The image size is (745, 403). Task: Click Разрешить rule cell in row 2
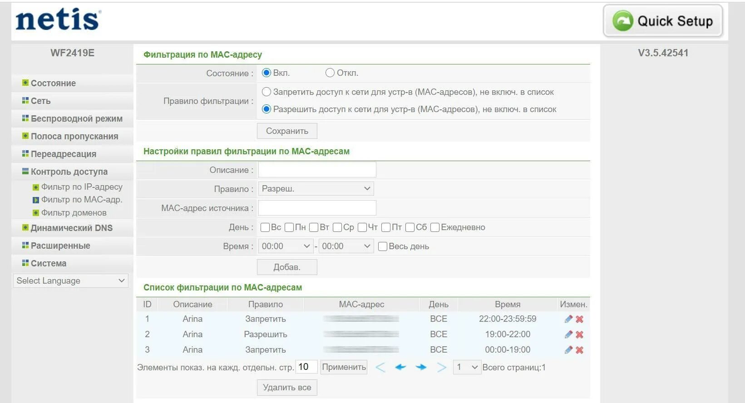click(266, 334)
